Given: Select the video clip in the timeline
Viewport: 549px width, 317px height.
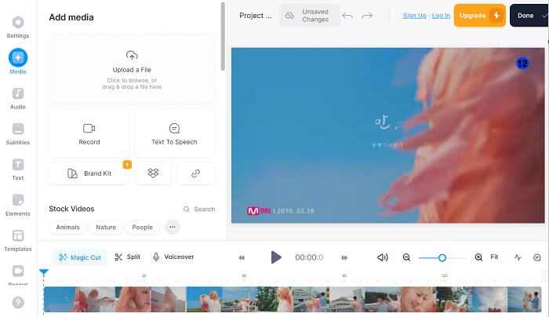Looking at the screenshot, I should point(293,300).
